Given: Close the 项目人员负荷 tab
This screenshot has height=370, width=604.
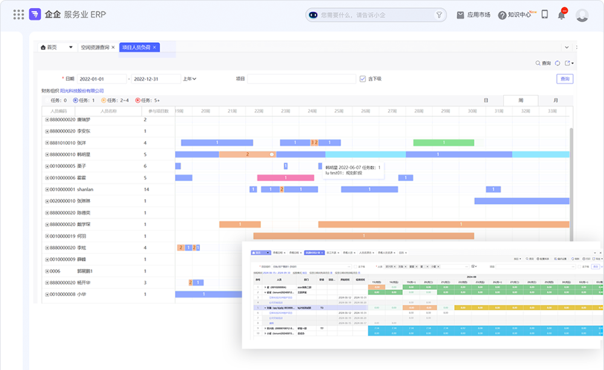Looking at the screenshot, I should [x=155, y=47].
